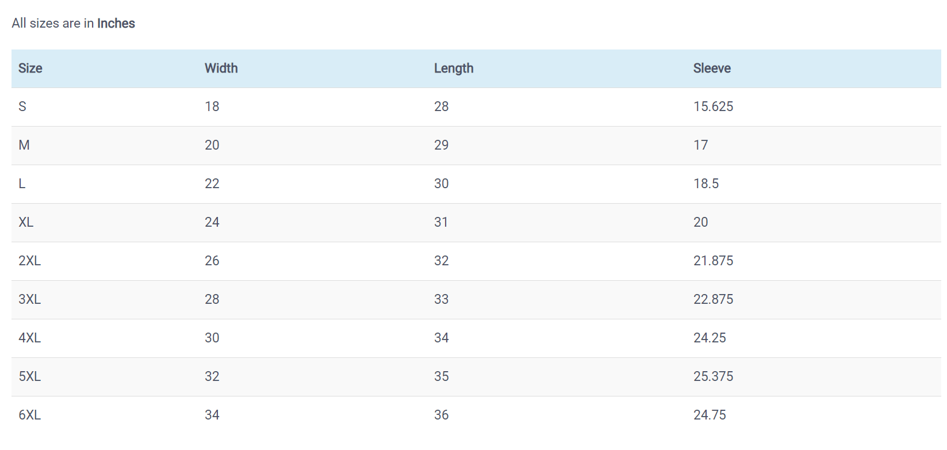Click the width value 18

(x=212, y=106)
